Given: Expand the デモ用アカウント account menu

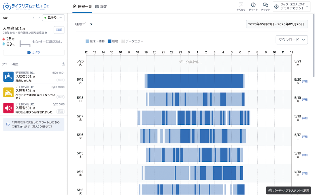Looking at the screenshot, I should point(292,6).
